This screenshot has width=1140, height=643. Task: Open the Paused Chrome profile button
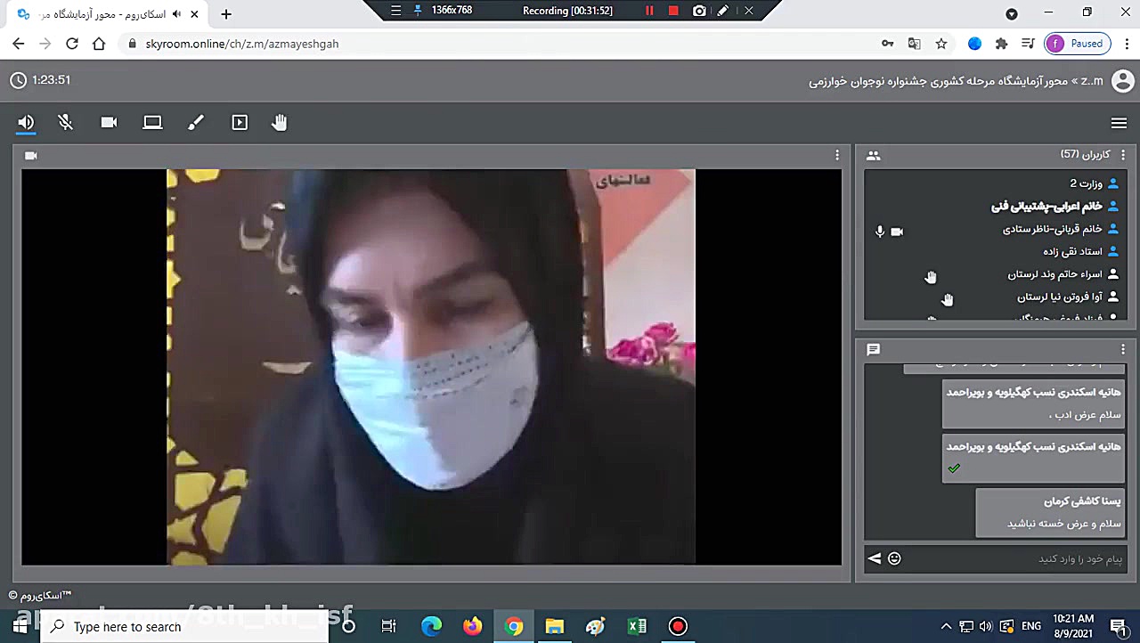1078,44
